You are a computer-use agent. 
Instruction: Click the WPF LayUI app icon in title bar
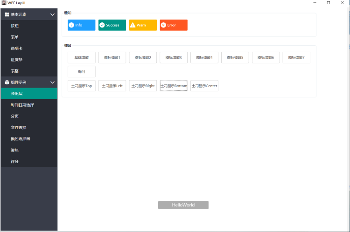[x=4, y=3]
